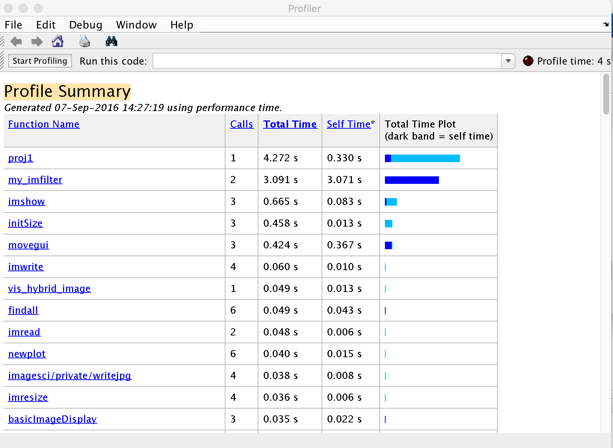Open Find with the binoculars icon

111,41
